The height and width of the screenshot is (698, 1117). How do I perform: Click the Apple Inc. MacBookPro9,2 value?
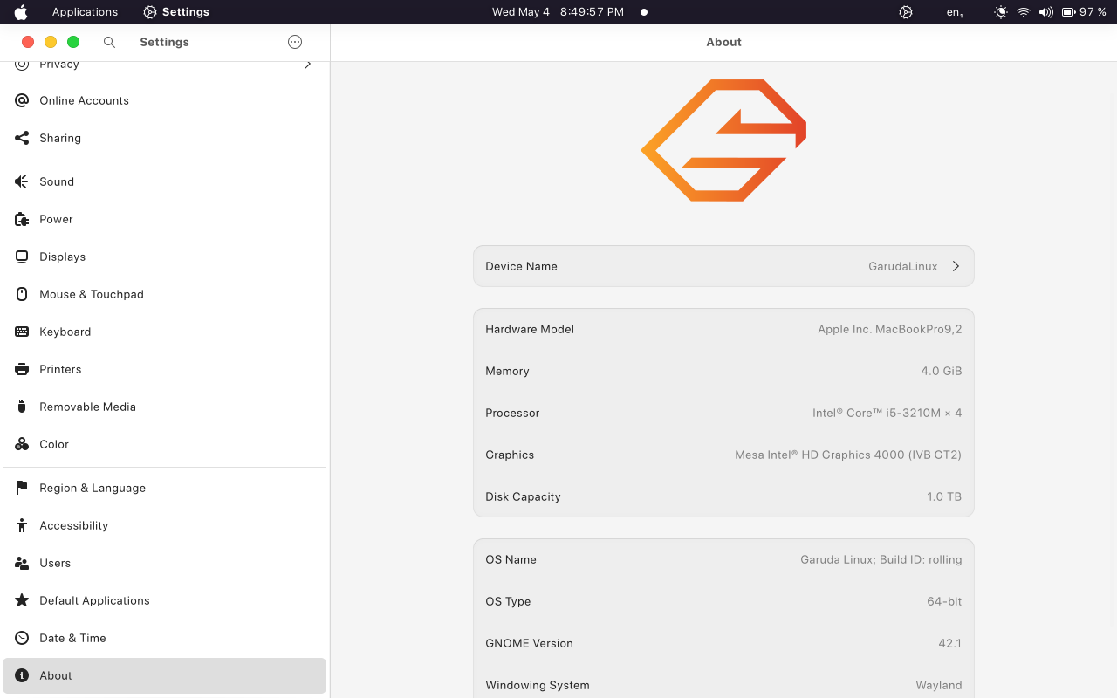pyautogui.click(x=890, y=329)
